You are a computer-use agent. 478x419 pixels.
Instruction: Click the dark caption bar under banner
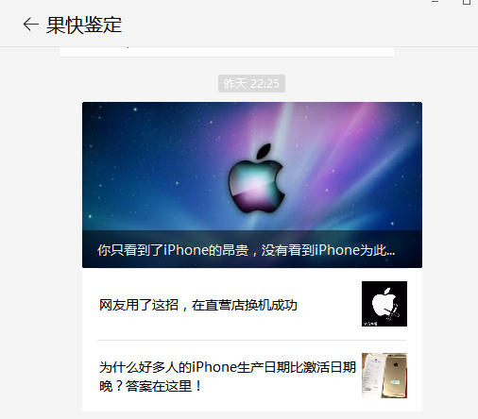pos(252,249)
